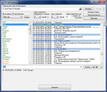Click the Поиск button beside search field
The width and height of the screenshot is (107, 92).
coord(88,67)
